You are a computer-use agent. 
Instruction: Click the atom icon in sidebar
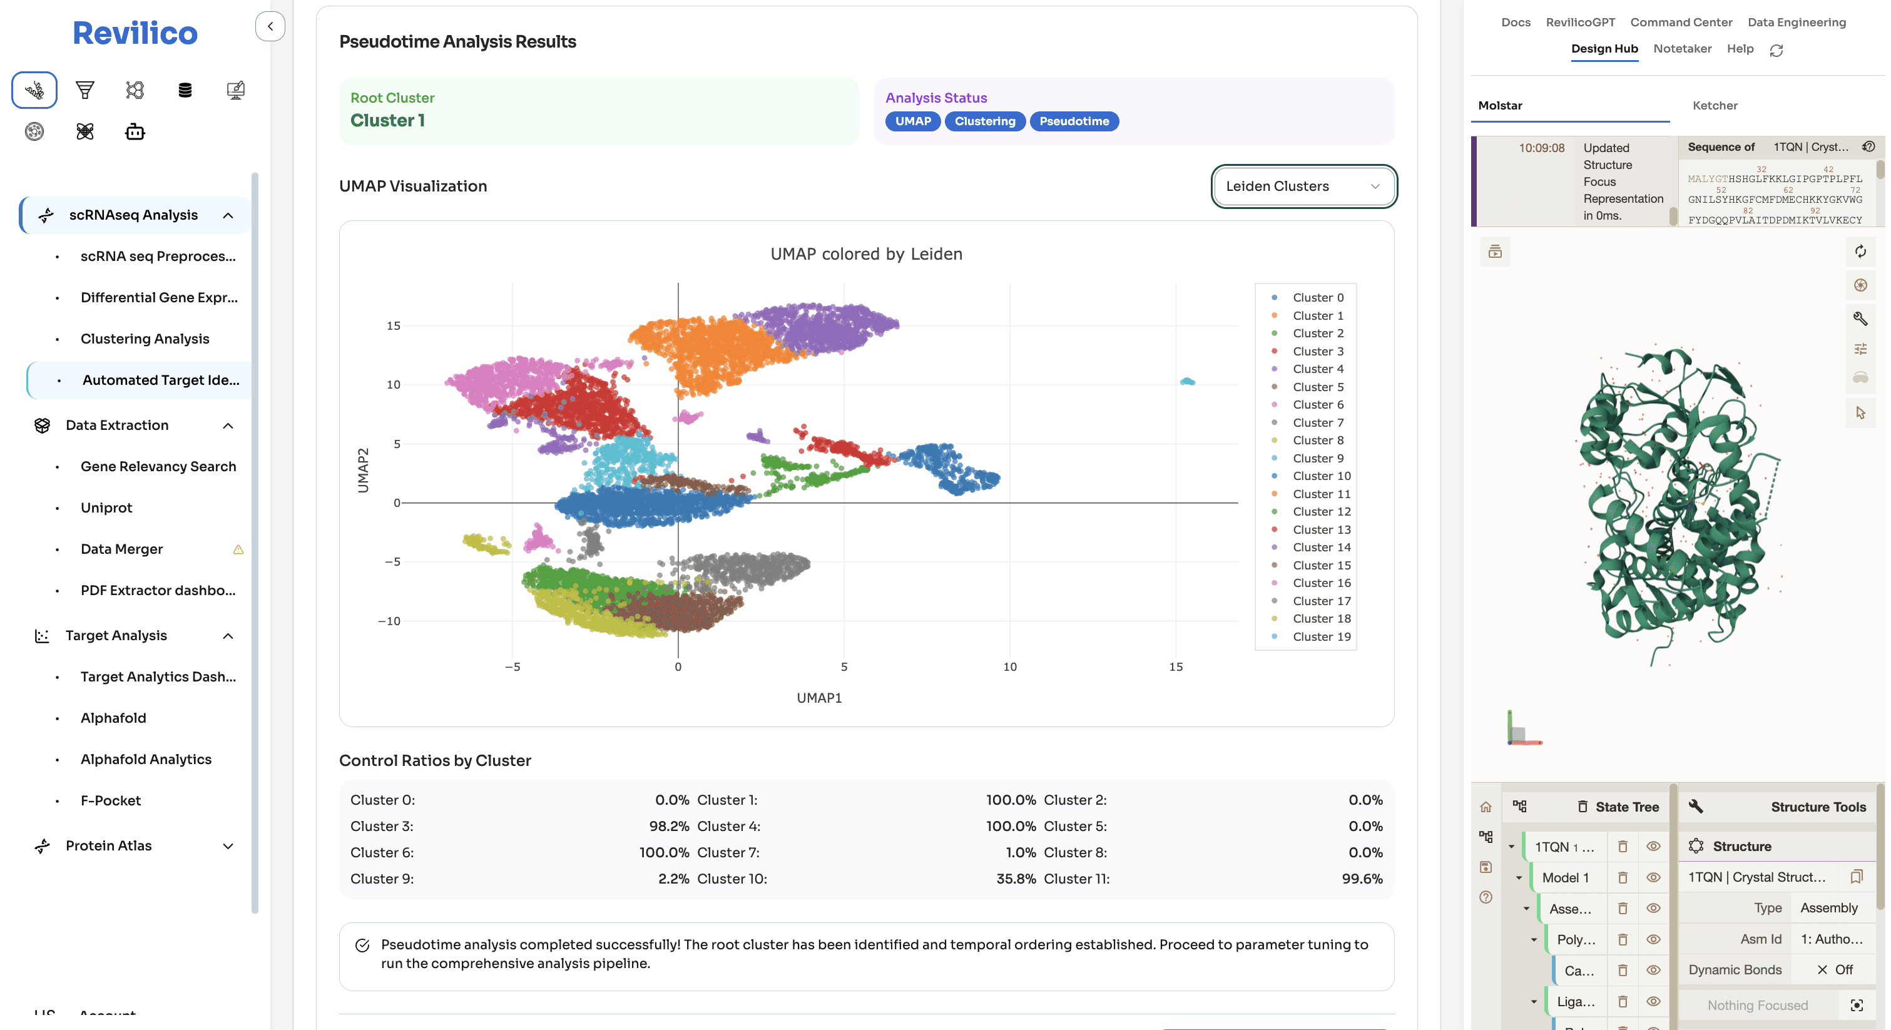85,132
